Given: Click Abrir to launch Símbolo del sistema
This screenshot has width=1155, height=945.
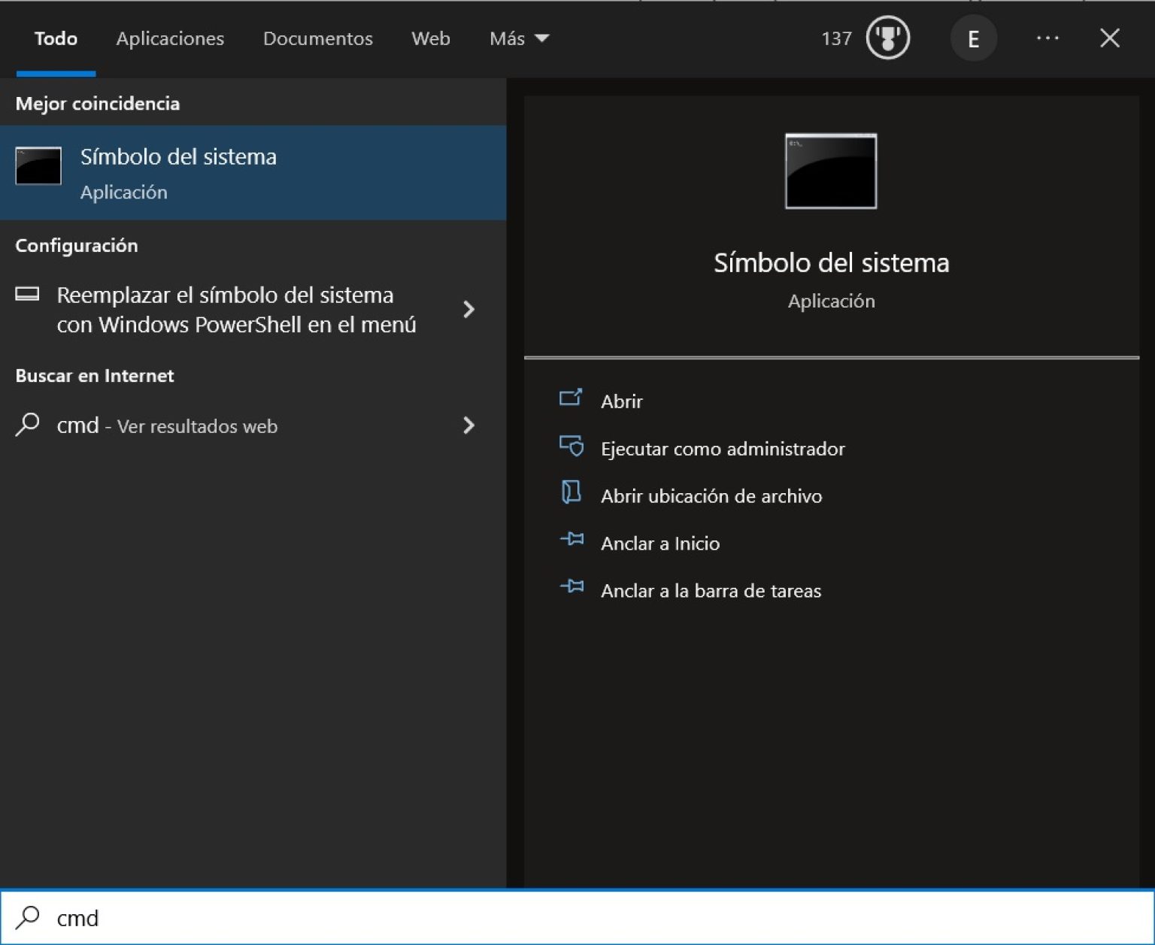Looking at the screenshot, I should click(x=621, y=400).
